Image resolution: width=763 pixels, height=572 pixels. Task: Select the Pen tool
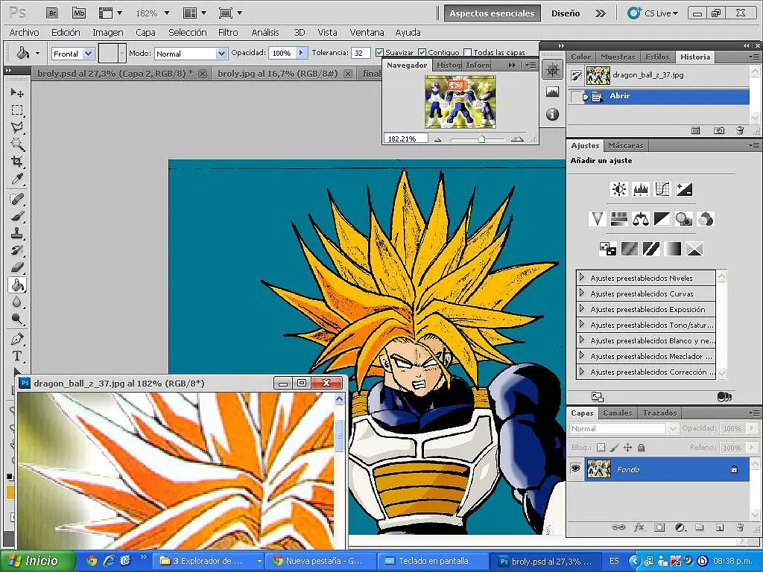coord(17,339)
